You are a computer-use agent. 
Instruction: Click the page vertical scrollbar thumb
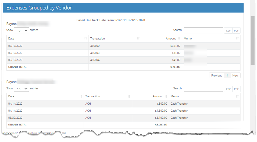(x=252, y=41)
